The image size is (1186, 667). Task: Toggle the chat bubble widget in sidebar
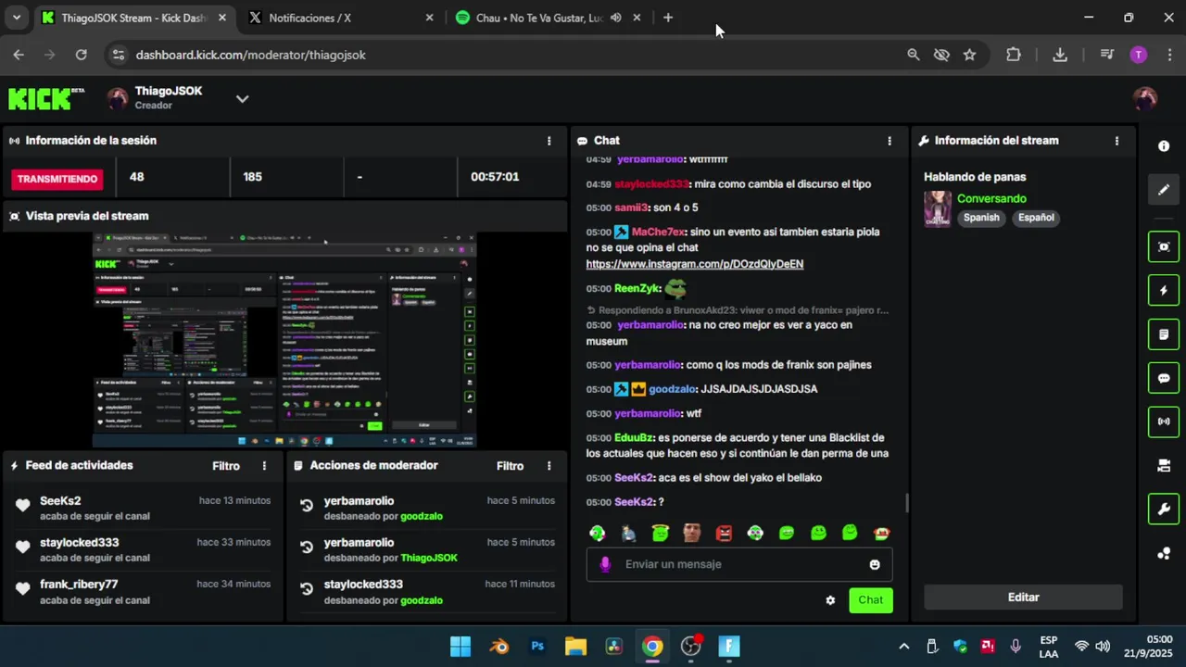click(x=1164, y=378)
